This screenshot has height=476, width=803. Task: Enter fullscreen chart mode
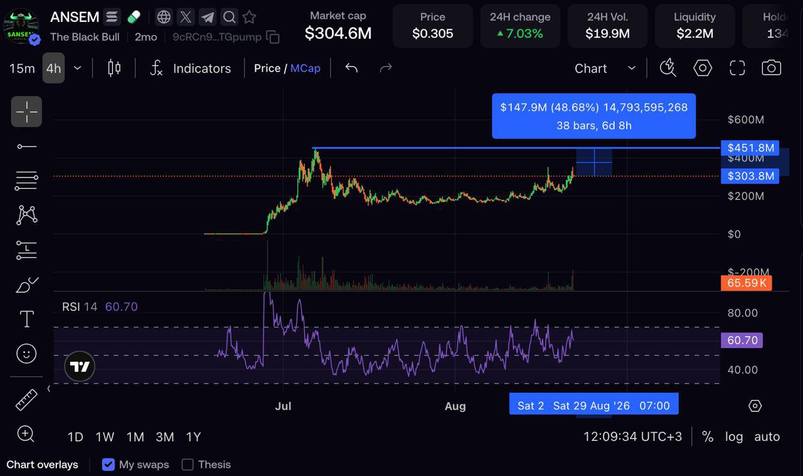point(737,68)
